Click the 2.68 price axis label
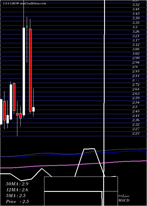147x206 pixels. [136, 89]
